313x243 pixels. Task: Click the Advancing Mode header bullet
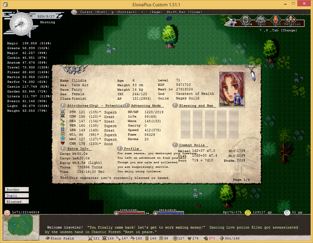(127, 105)
